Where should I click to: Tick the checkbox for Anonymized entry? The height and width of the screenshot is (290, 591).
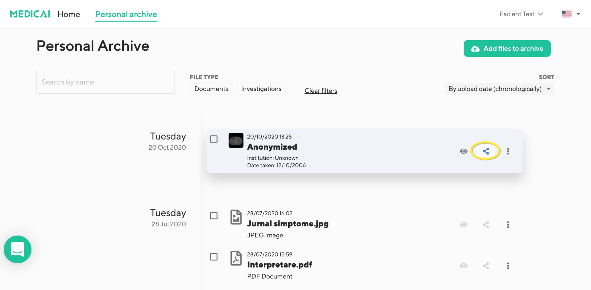(214, 139)
